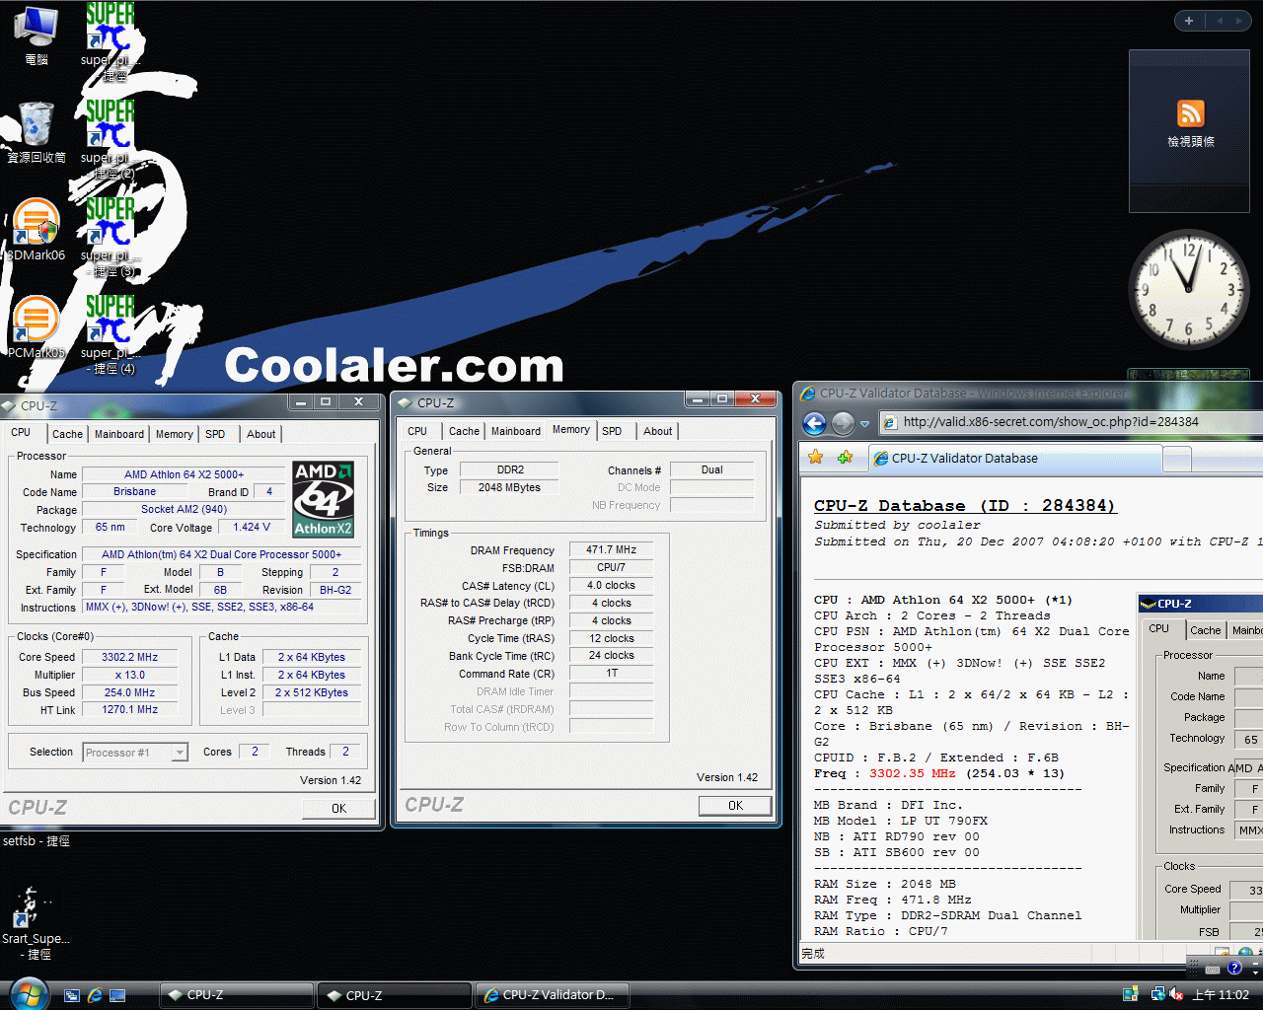Select the 電腦 Computer desktop icon
This screenshot has width=1263, height=1010.
37,35
